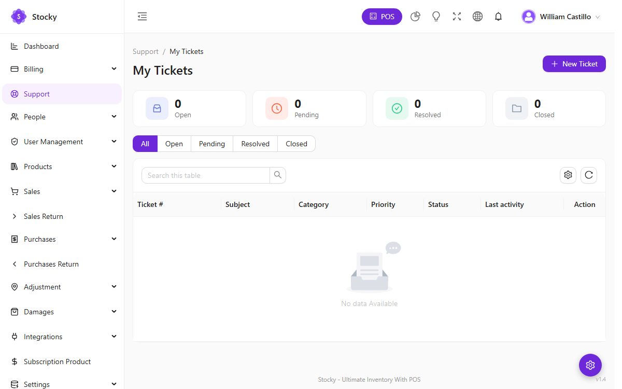Screen dimensions: 622x389
Task: Click the Support lifebuoy icon
Action: point(15,94)
